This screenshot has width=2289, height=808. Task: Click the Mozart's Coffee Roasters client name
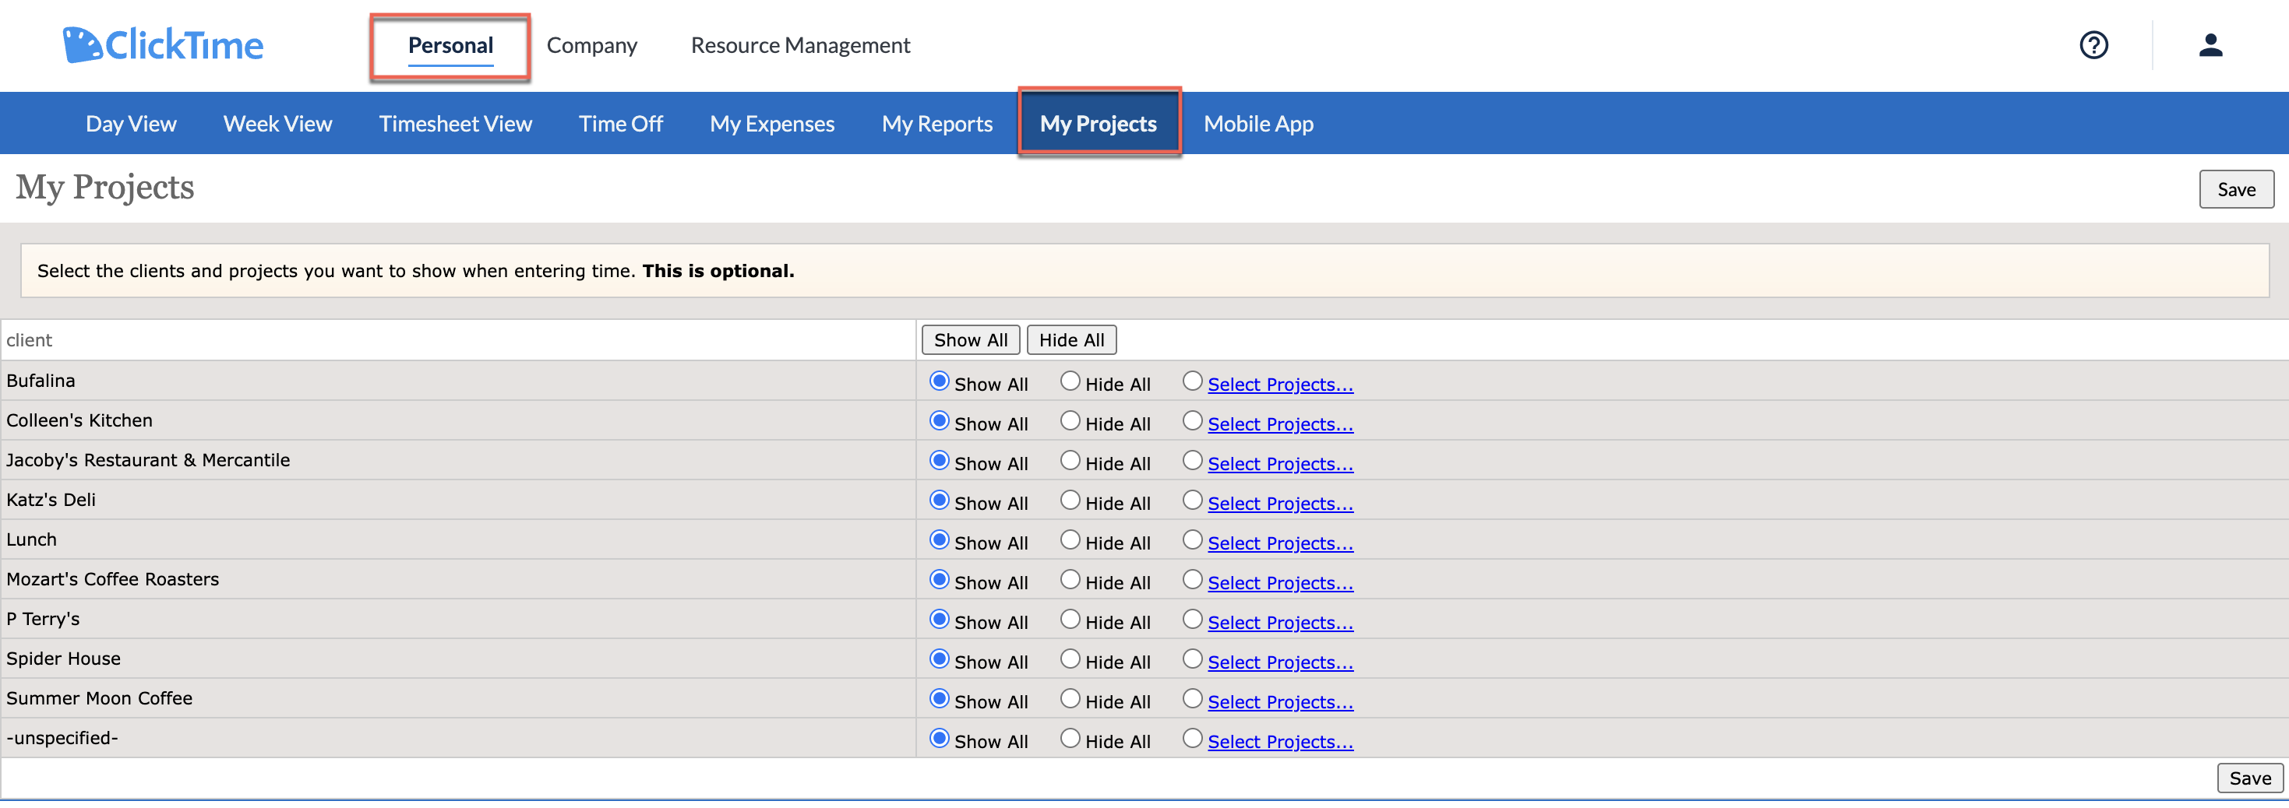click(113, 580)
